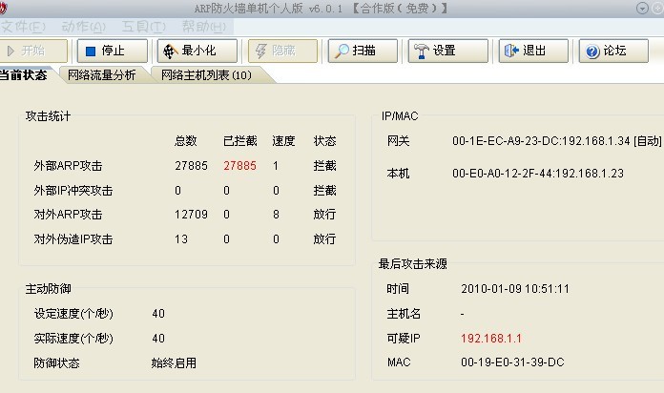
Task: Click 放行 status of 对外ARP攻击 row
Action: [324, 215]
